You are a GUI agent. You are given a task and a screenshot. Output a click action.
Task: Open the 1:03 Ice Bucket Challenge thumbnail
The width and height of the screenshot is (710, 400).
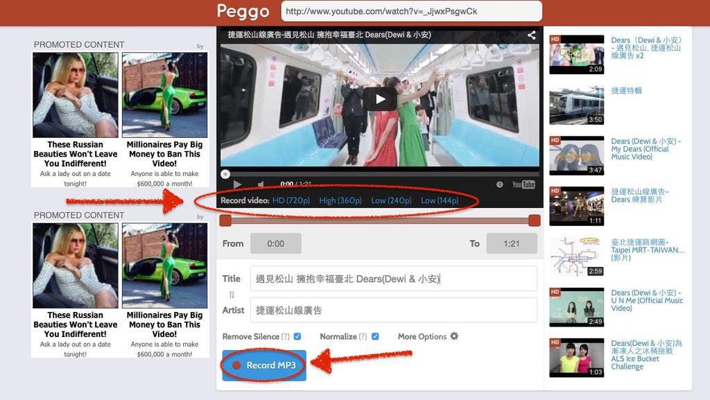(x=576, y=358)
